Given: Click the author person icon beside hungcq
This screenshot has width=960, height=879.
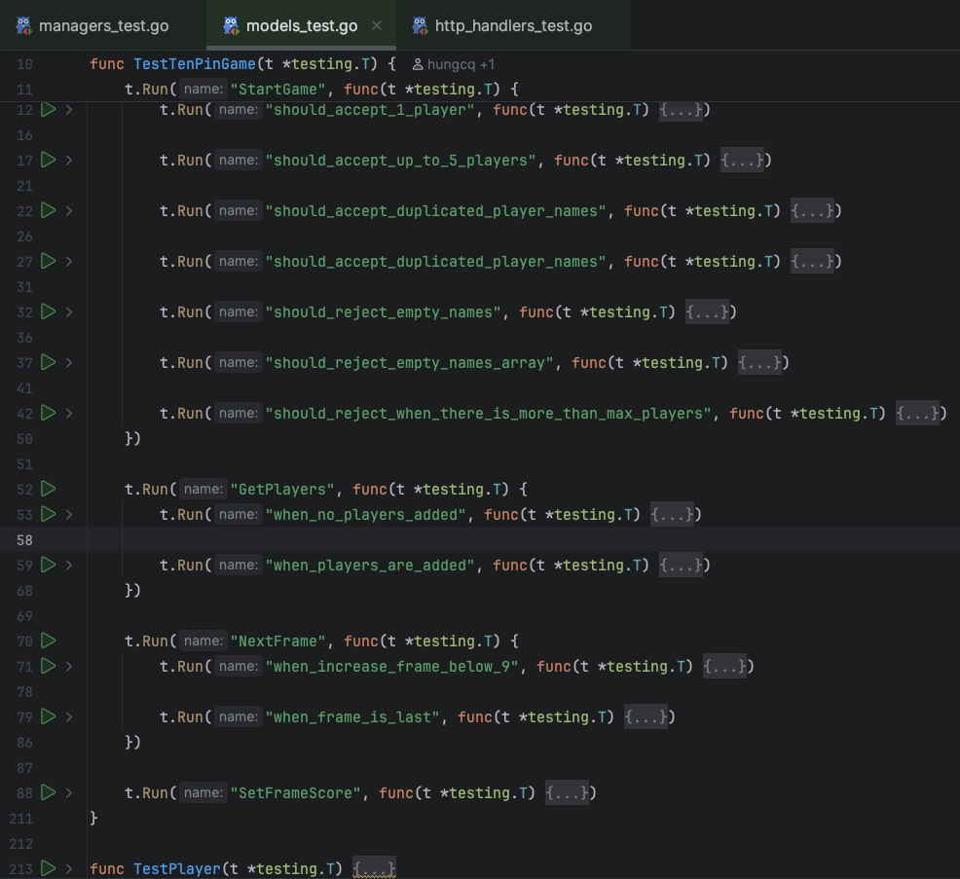Looking at the screenshot, I should click(x=418, y=64).
